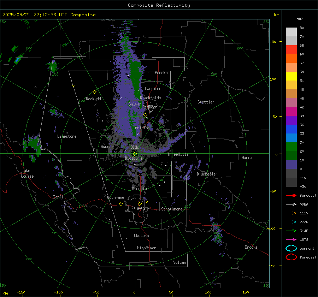This screenshot has width=318, height=297.
Task: Click the radar site marker at Didsbury
Action: [x=135, y=154]
